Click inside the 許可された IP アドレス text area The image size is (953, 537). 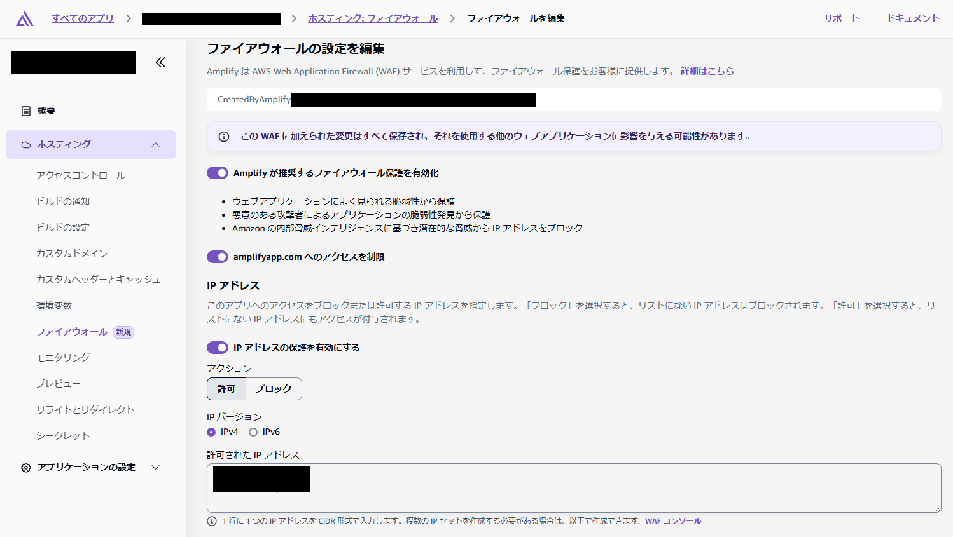(x=573, y=488)
